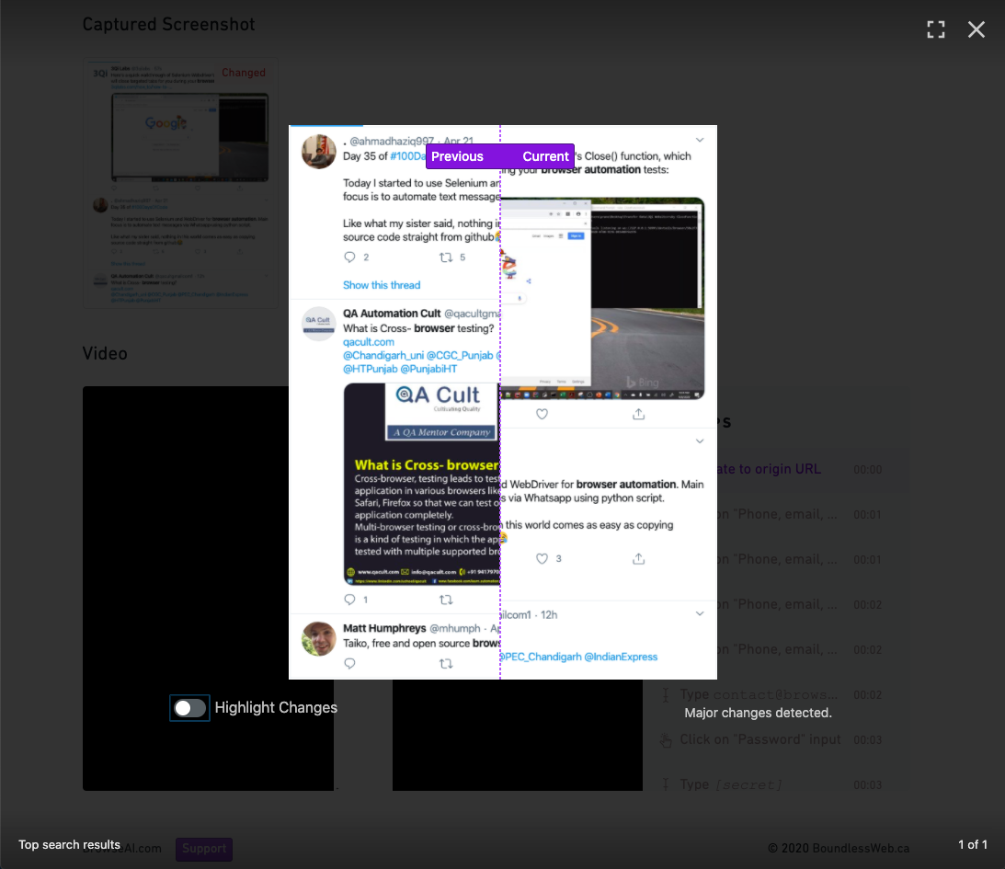Click the share icon below the browser screenshot

638,414
